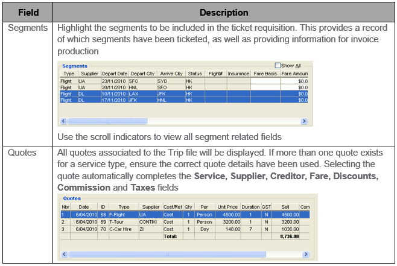Select the F-Flight quote row
397x266 pixels.
pos(185,215)
